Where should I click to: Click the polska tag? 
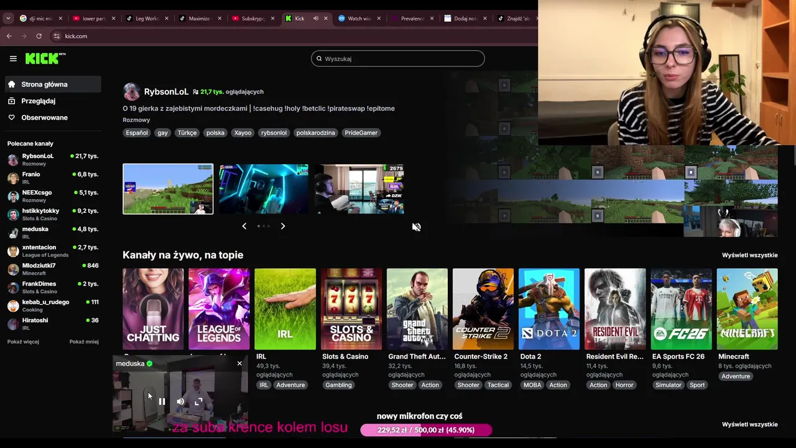215,133
